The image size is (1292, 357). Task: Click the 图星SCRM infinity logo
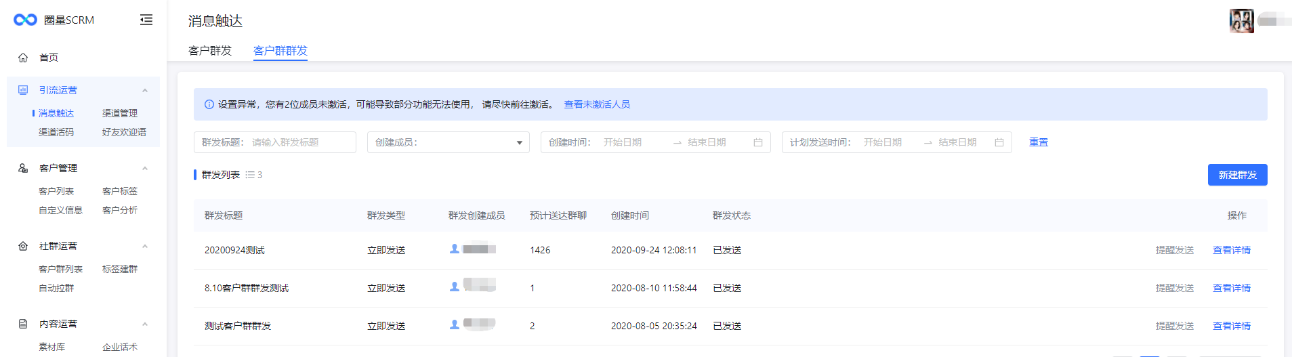(25, 20)
